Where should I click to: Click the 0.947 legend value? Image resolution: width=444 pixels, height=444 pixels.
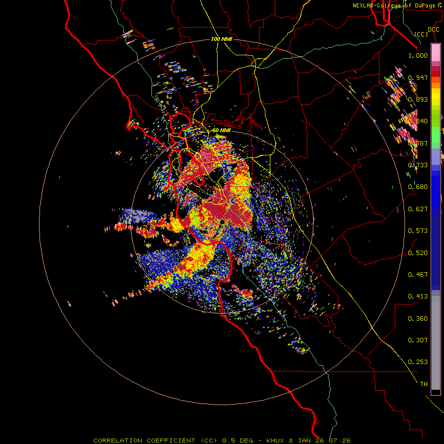[418, 77]
